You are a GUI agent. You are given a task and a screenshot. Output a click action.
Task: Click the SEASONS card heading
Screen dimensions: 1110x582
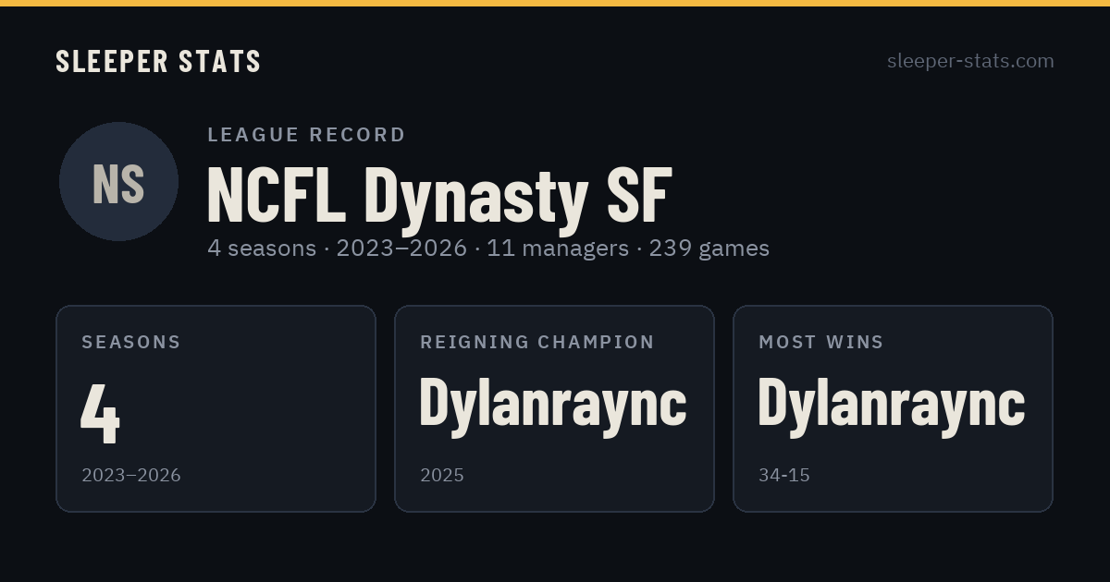click(x=131, y=342)
